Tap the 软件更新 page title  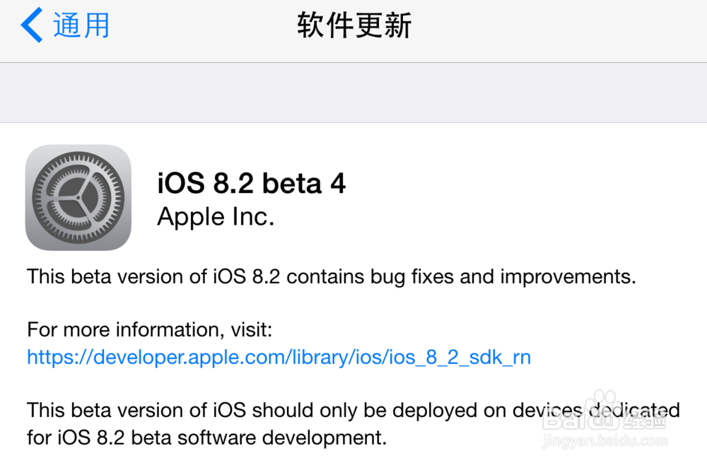354,25
